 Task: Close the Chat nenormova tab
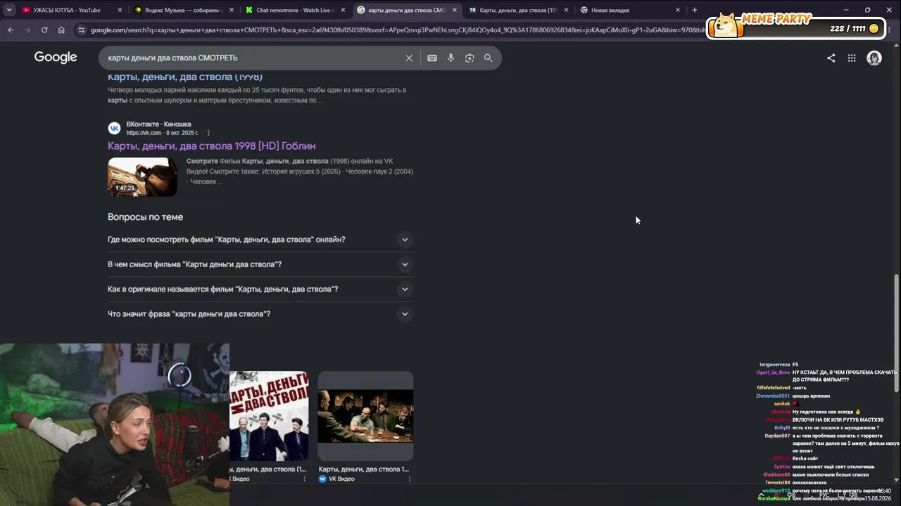pos(344,10)
